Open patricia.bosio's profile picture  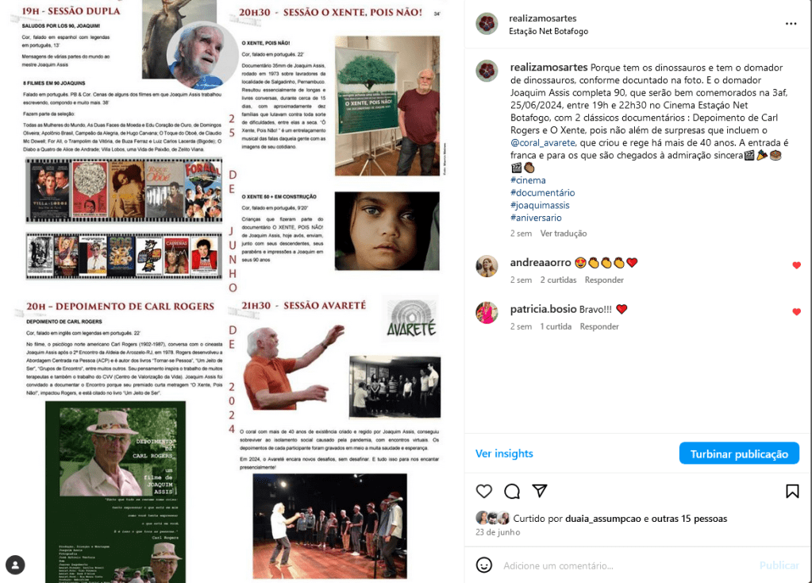point(487,312)
